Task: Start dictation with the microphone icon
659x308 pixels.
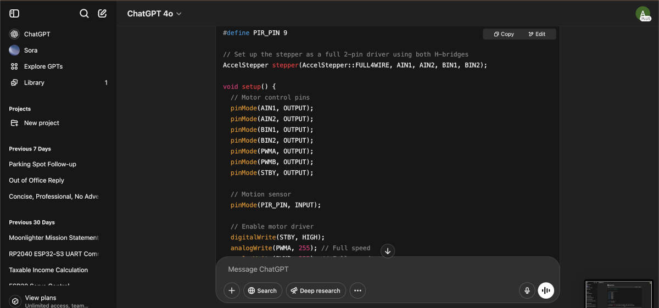Action: [527, 290]
